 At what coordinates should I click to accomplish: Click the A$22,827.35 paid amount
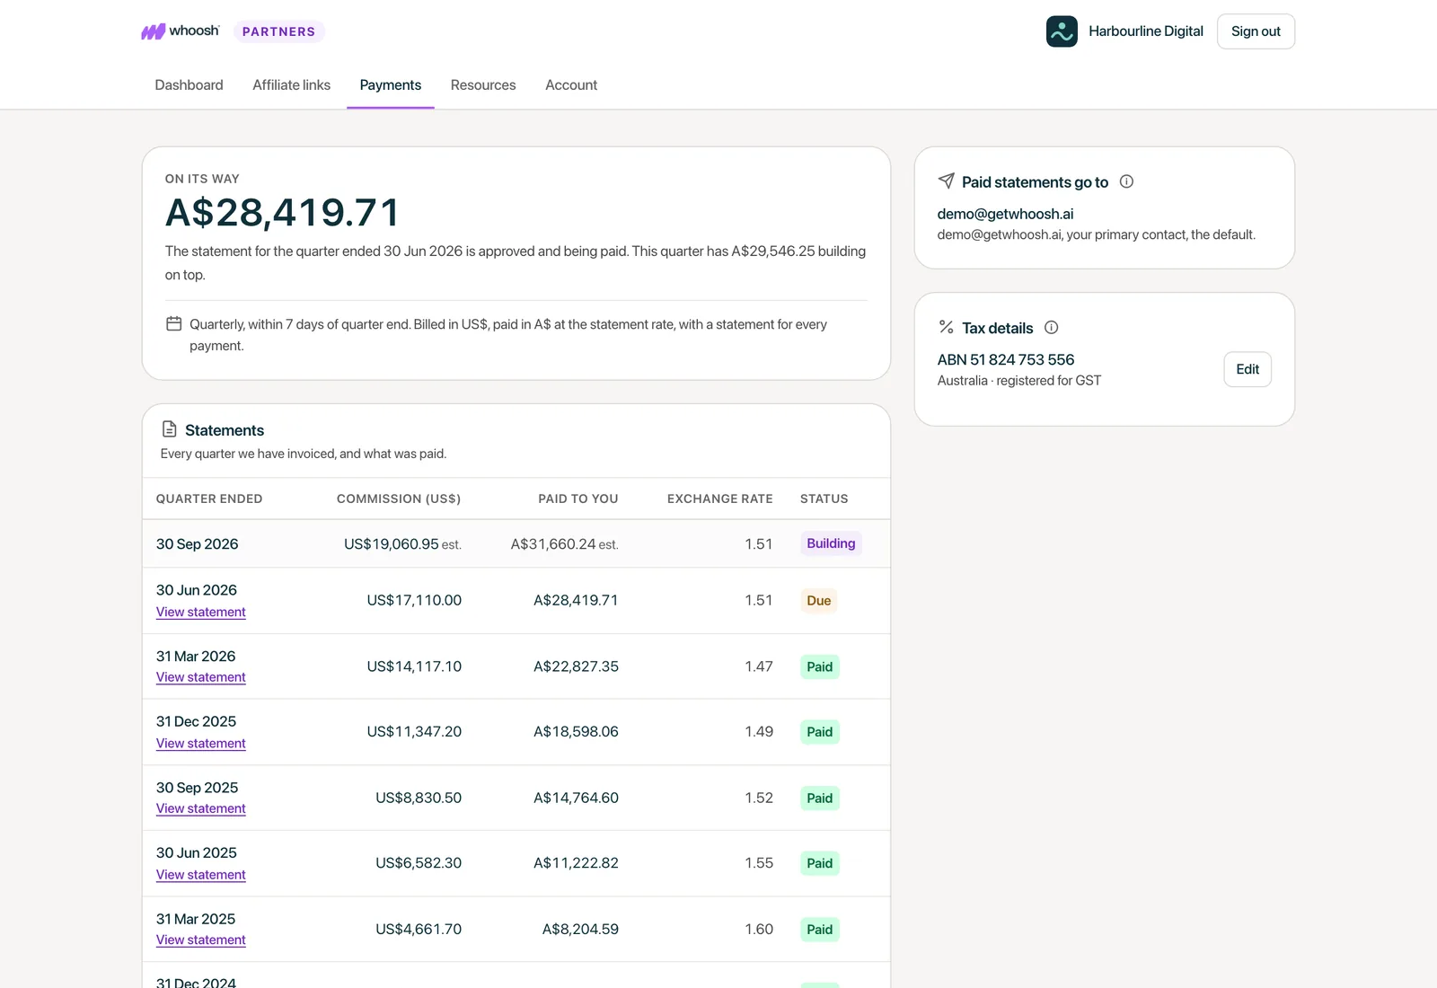[576, 666]
